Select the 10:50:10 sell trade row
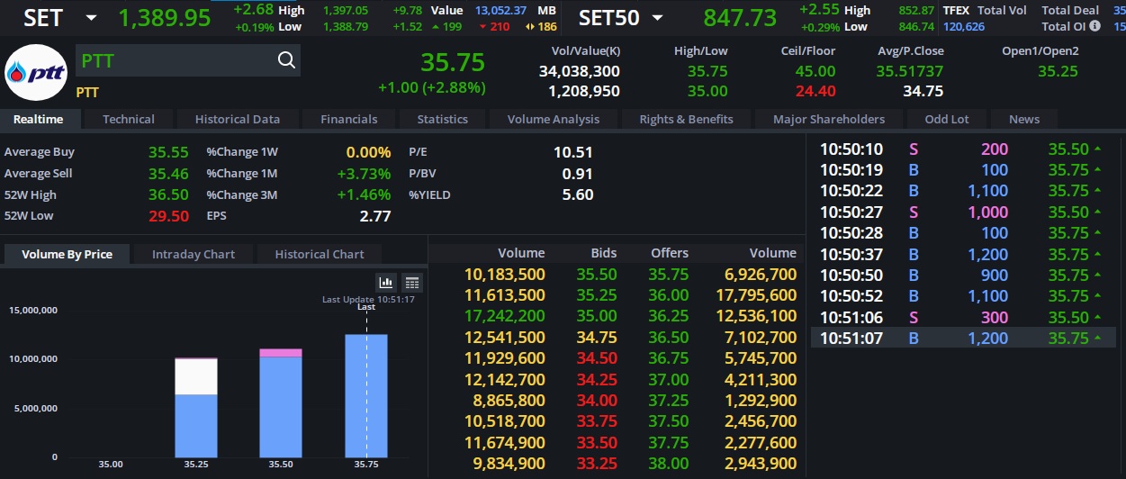Screen dimensions: 1126x479 pyautogui.click(x=963, y=149)
